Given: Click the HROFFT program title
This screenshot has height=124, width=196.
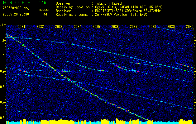Looking at the screenshot, I should tap(20, 2).
